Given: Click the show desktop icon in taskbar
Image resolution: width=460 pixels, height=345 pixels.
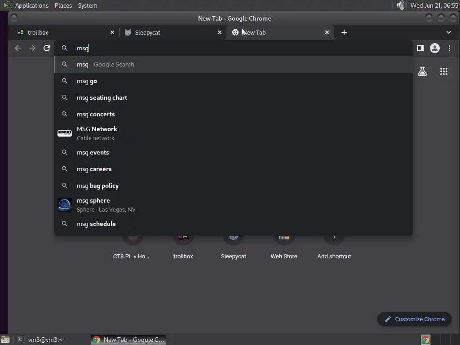Looking at the screenshot, I should 5,340.
